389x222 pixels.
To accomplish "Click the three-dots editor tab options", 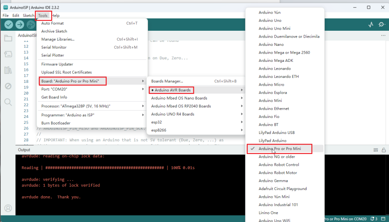I will click(x=384, y=36).
